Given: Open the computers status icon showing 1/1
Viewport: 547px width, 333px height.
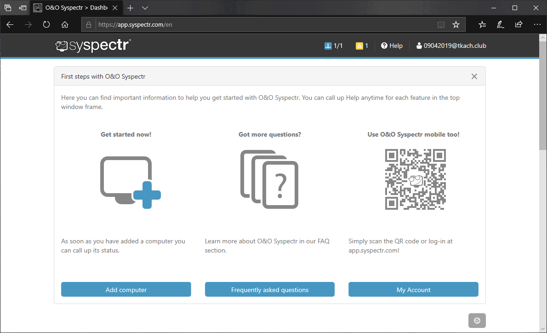Looking at the screenshot, I should [334, 46].
